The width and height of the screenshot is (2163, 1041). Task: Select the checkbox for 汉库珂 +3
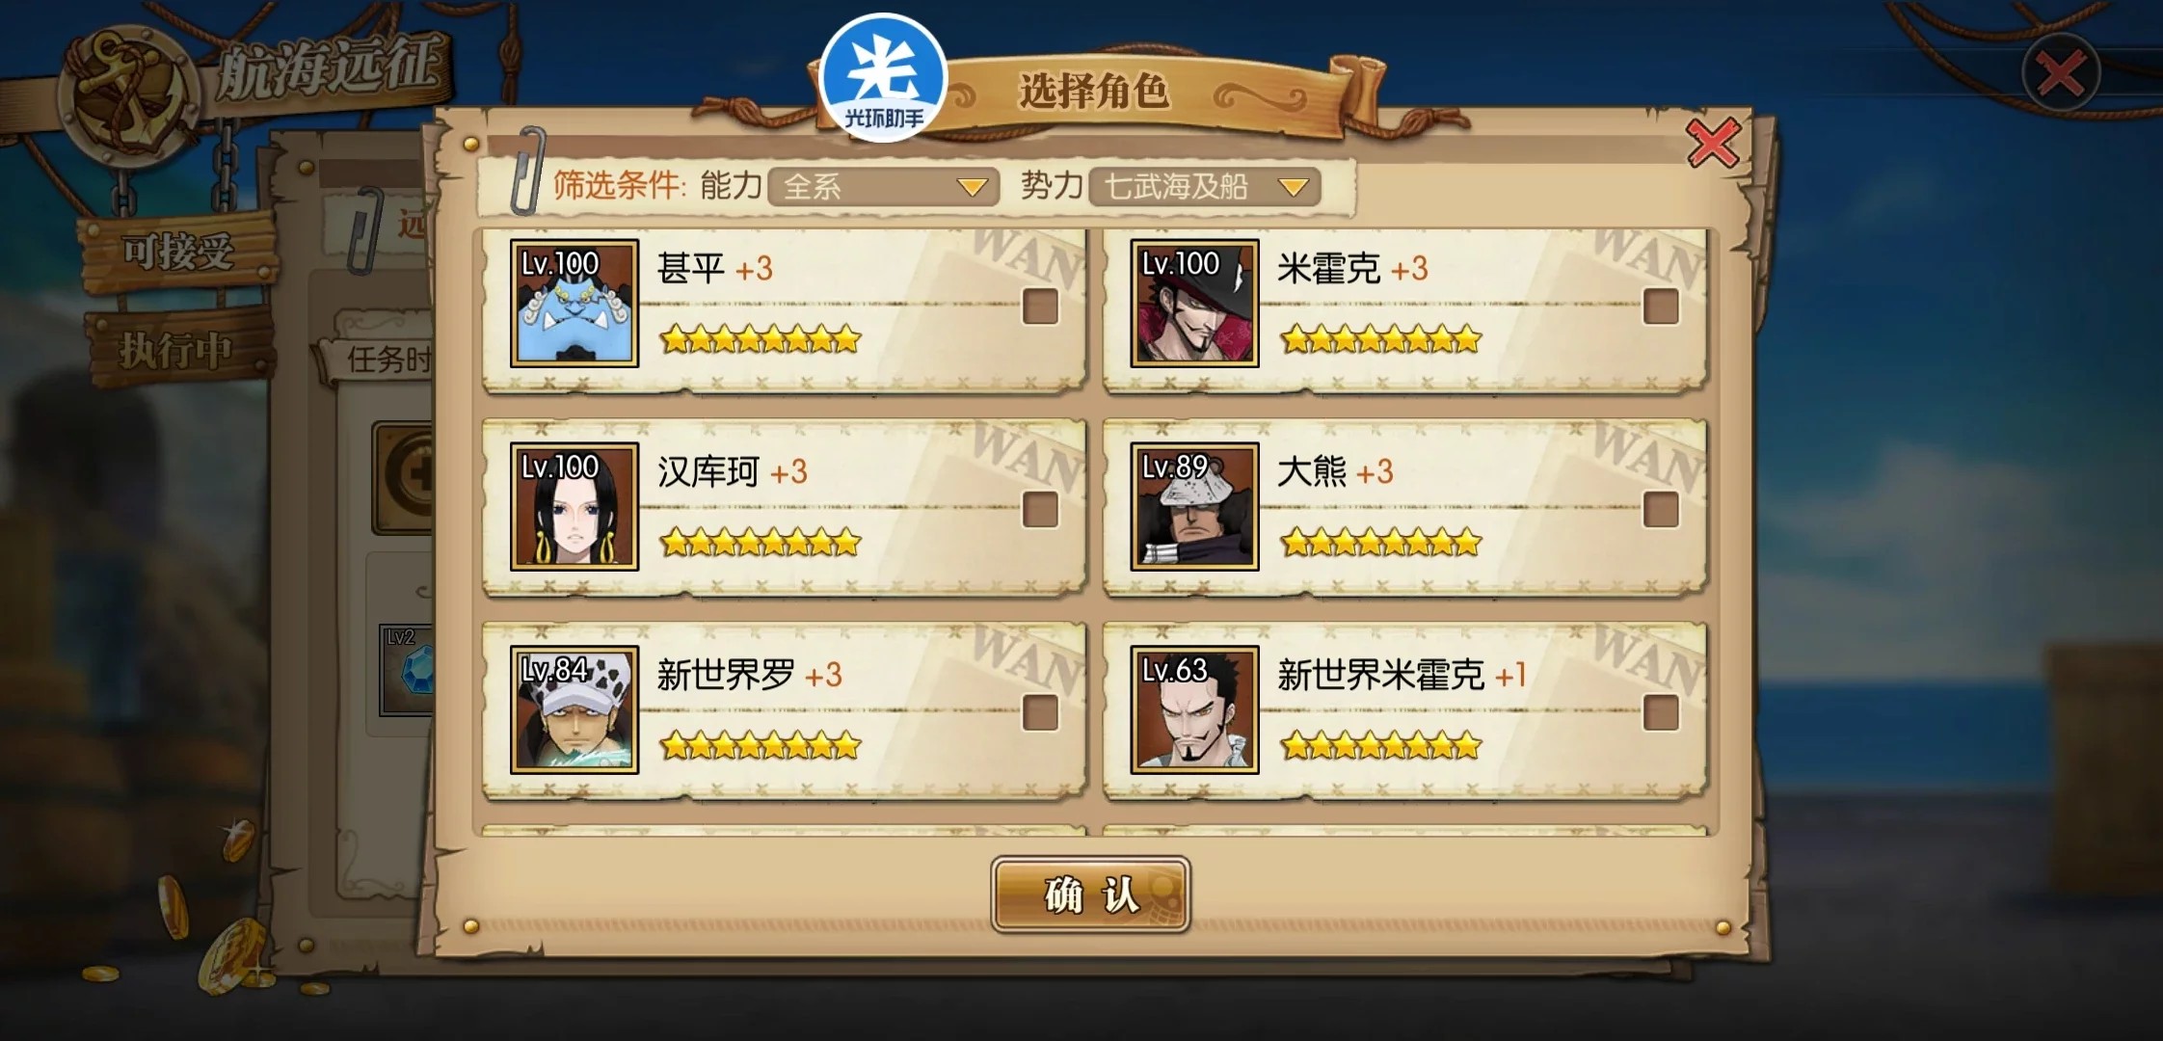(x=1040, y=510)
